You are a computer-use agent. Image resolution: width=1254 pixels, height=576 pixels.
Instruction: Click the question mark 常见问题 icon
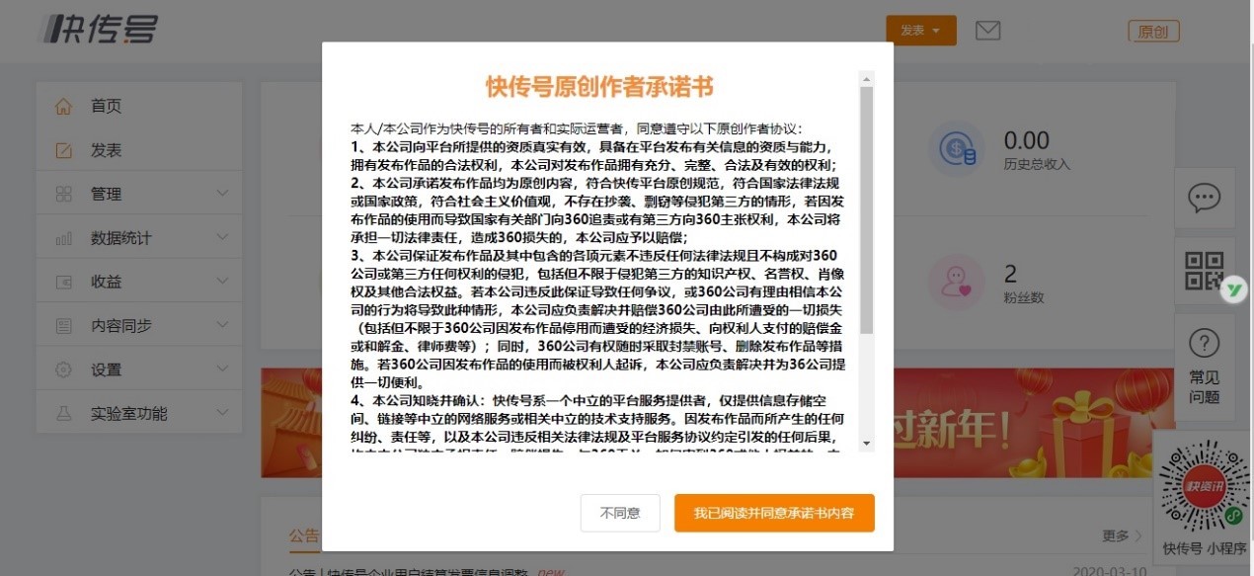click(1204, 344)
